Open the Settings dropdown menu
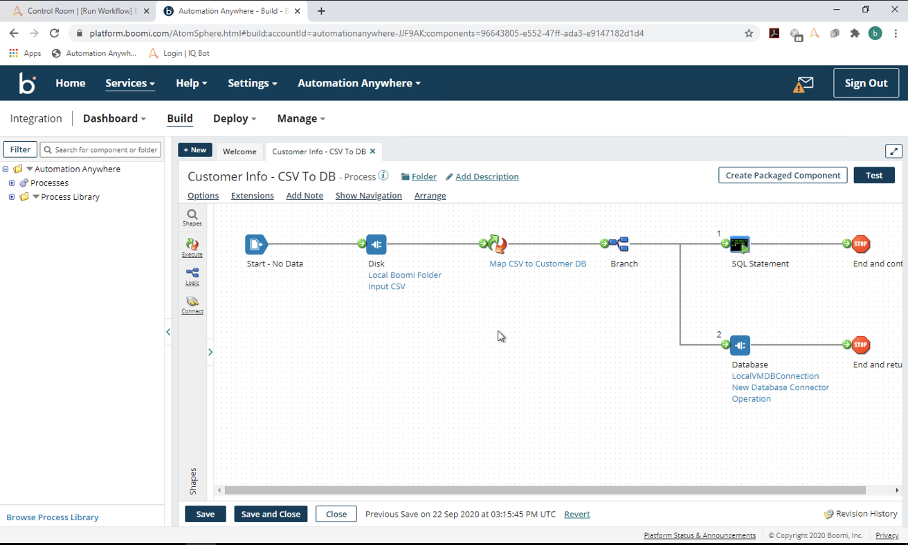 coord(253,83)
